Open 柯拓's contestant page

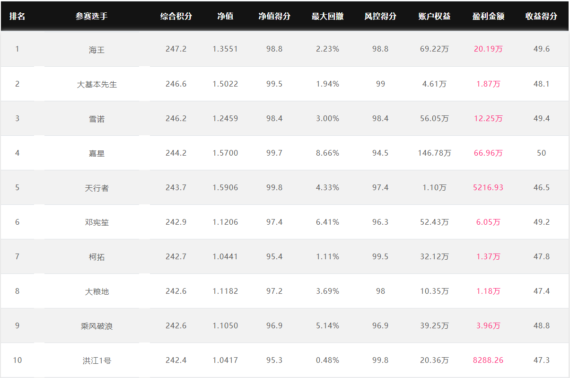click(96, 257)
